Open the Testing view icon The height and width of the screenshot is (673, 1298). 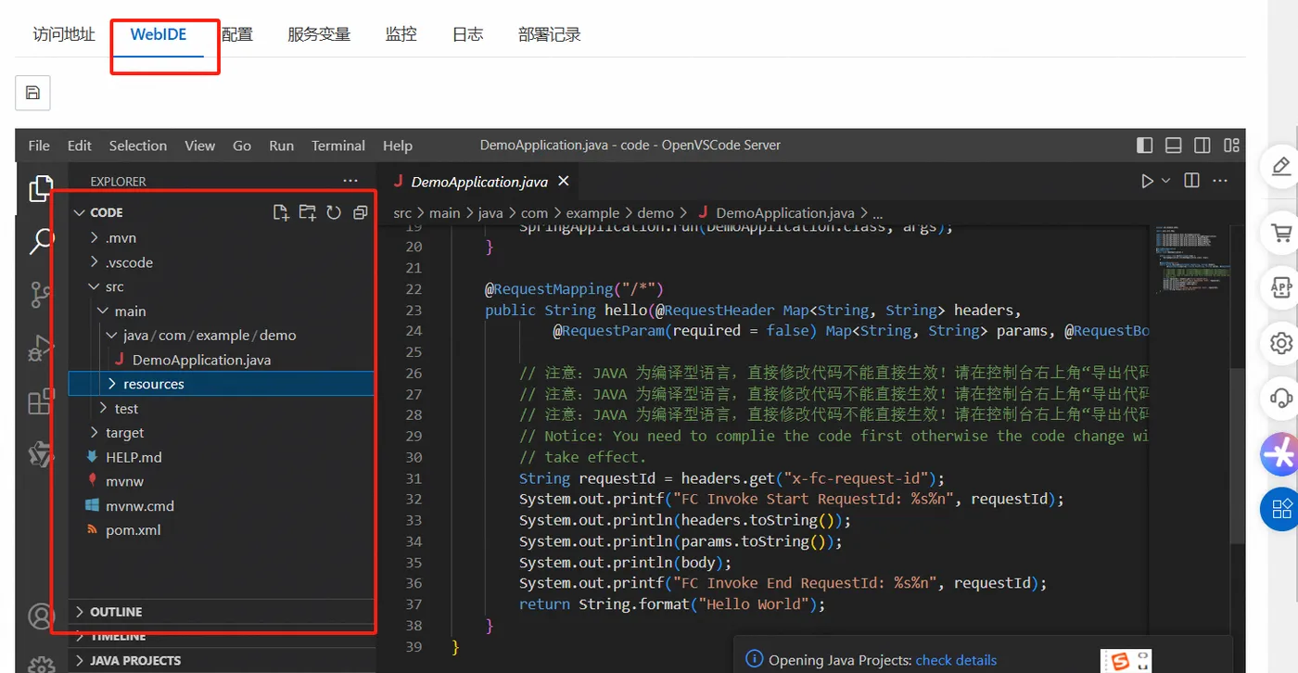click(x=41, y=454)
